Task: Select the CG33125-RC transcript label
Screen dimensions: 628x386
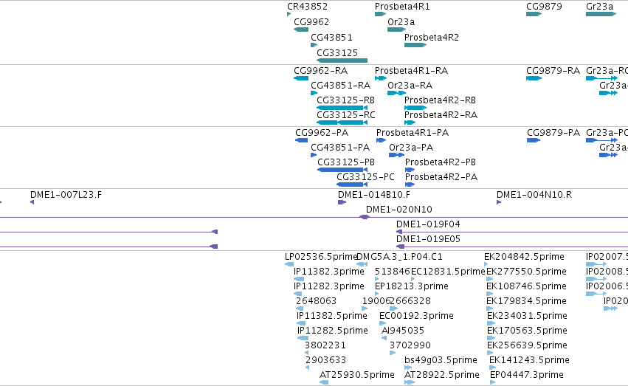Action: click(x=346, y=115)
